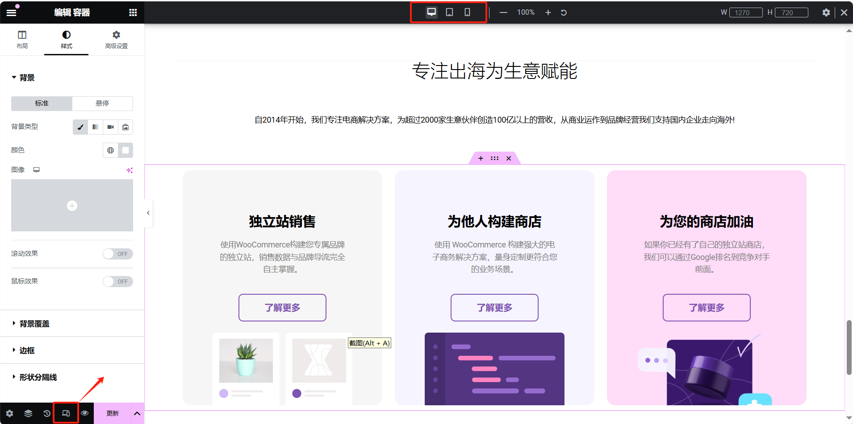This screenshot has height=424, width=853.
Task: Switch to tablet preview mode
Action: pyautogui.click(x=449, y=12)
